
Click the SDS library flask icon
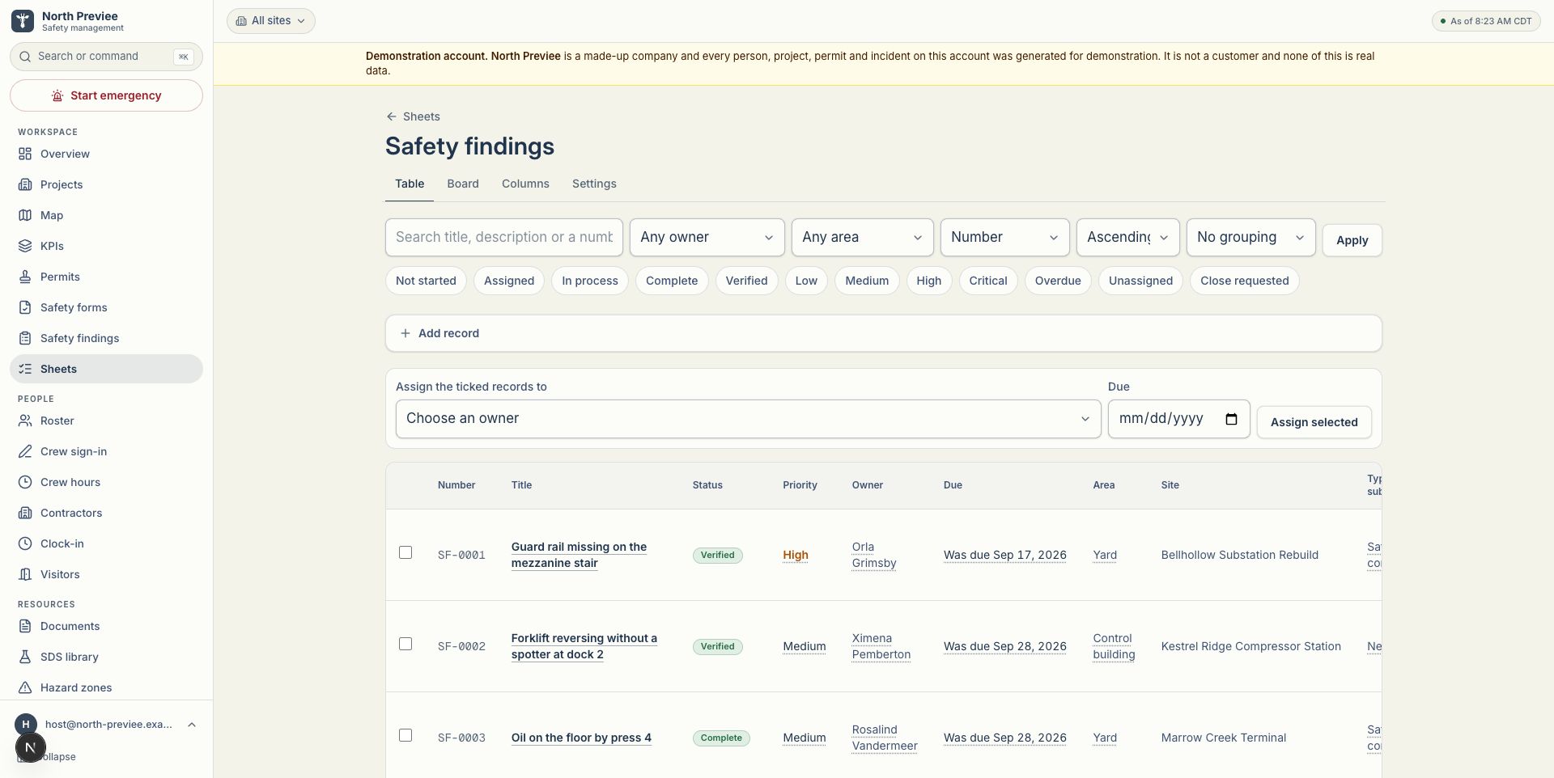pos(25,657)
